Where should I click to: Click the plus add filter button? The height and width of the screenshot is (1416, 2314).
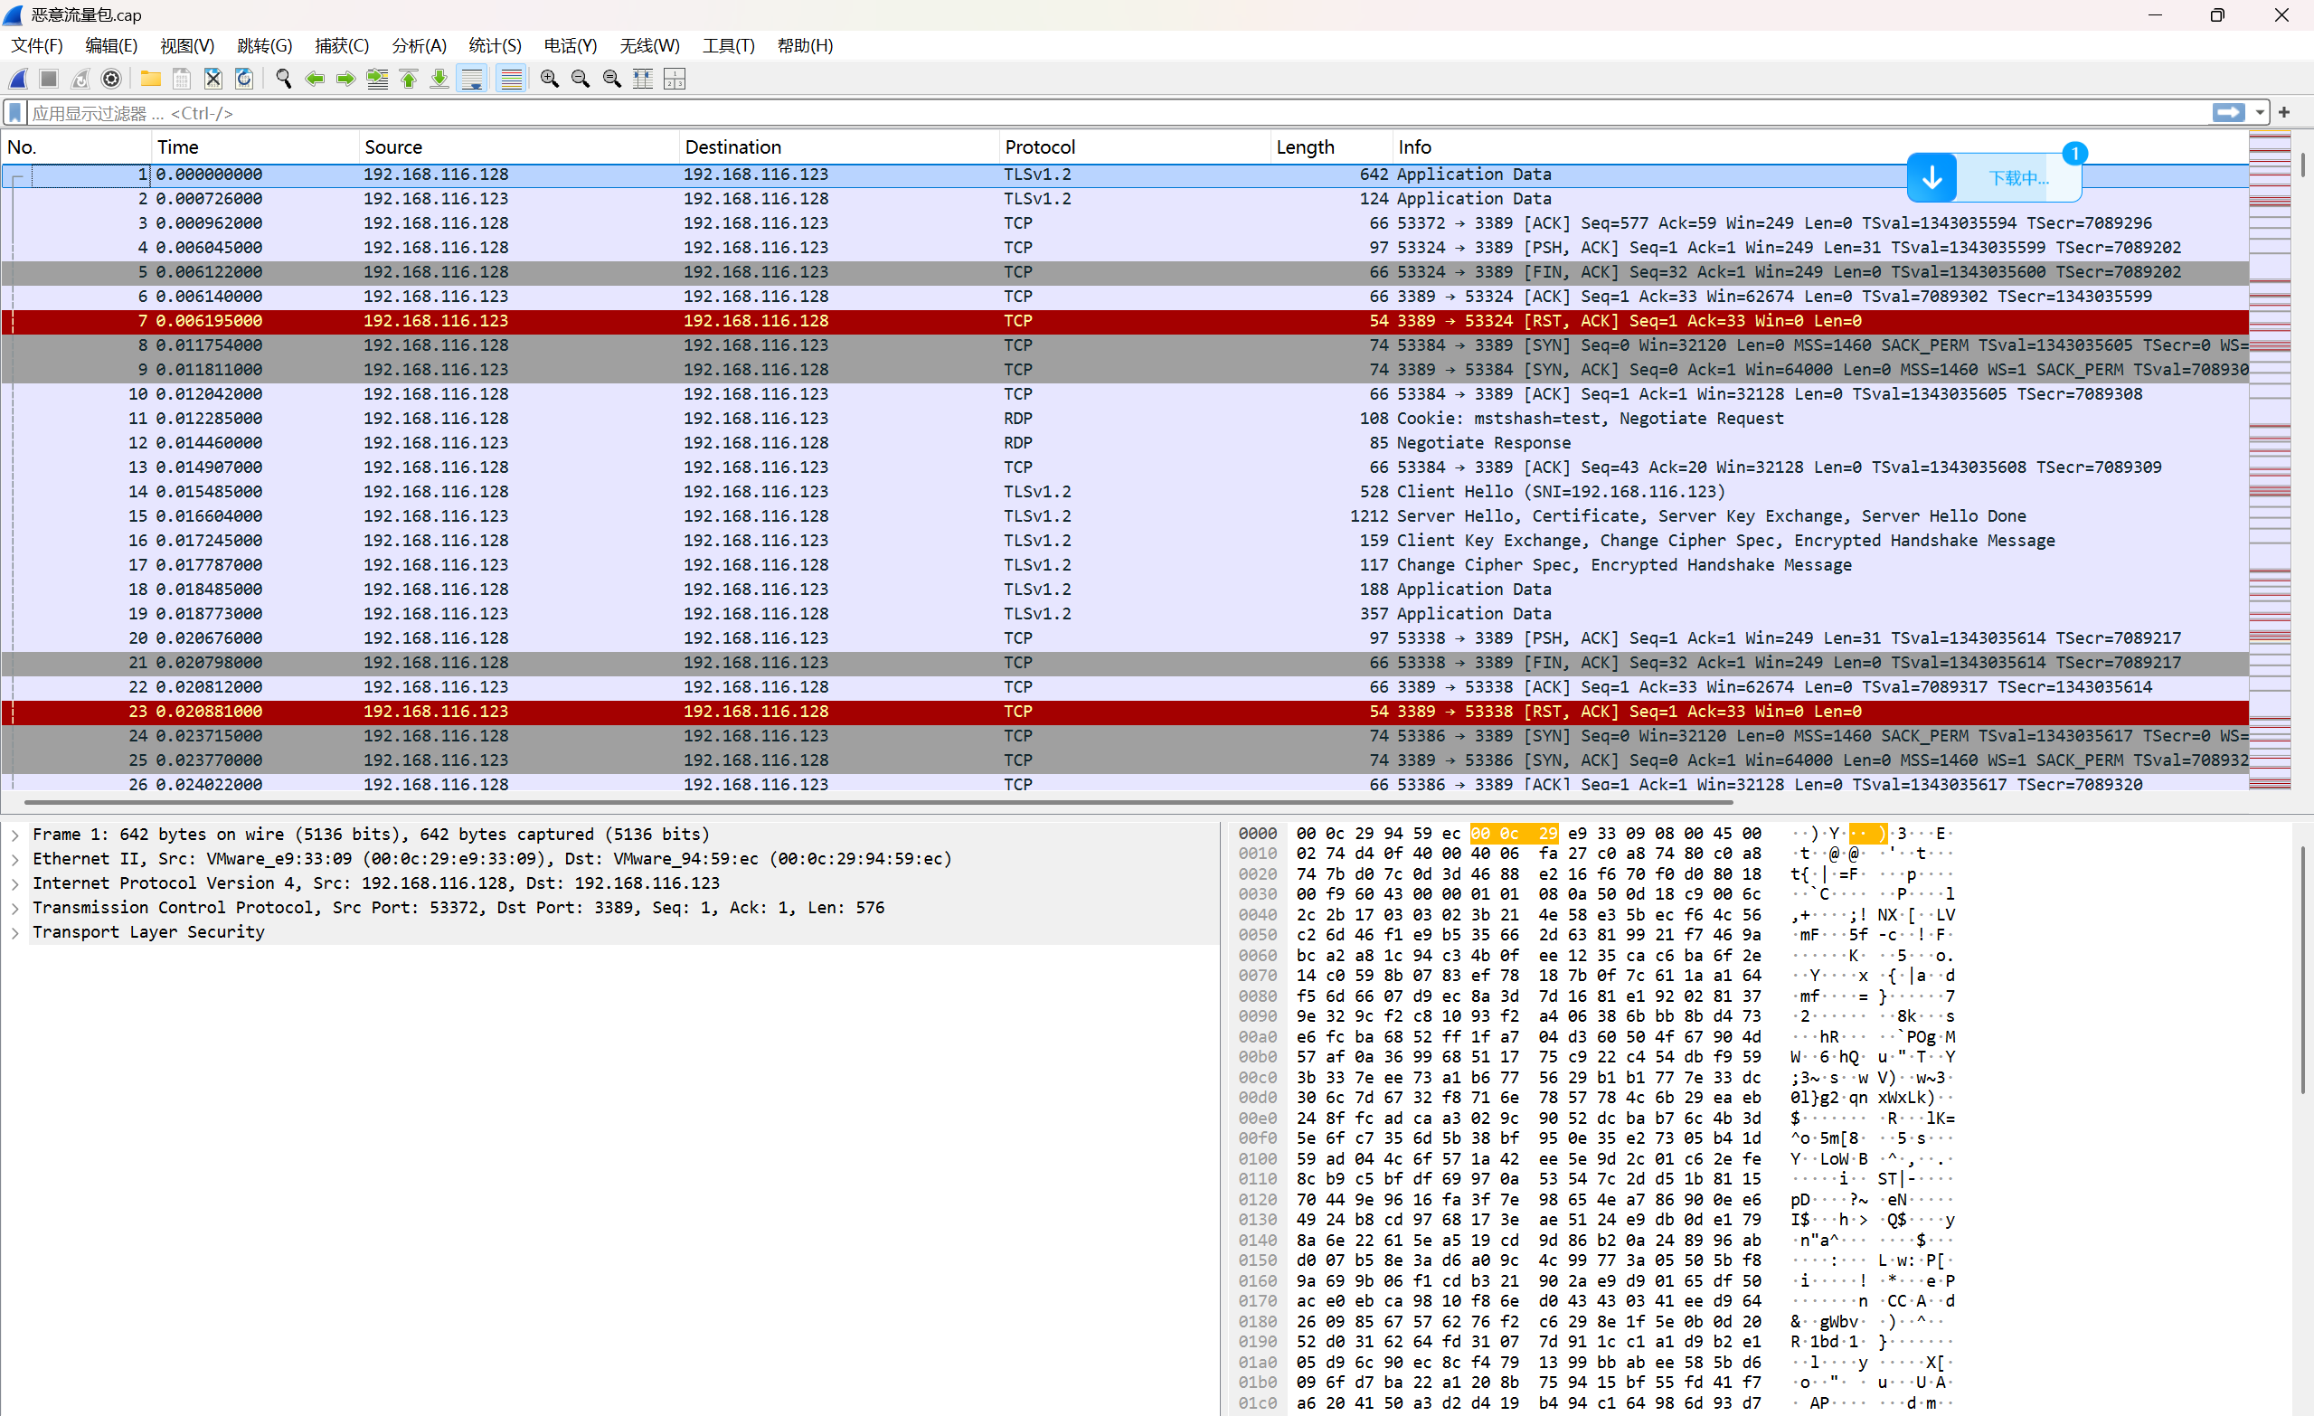pos(2284,113)
